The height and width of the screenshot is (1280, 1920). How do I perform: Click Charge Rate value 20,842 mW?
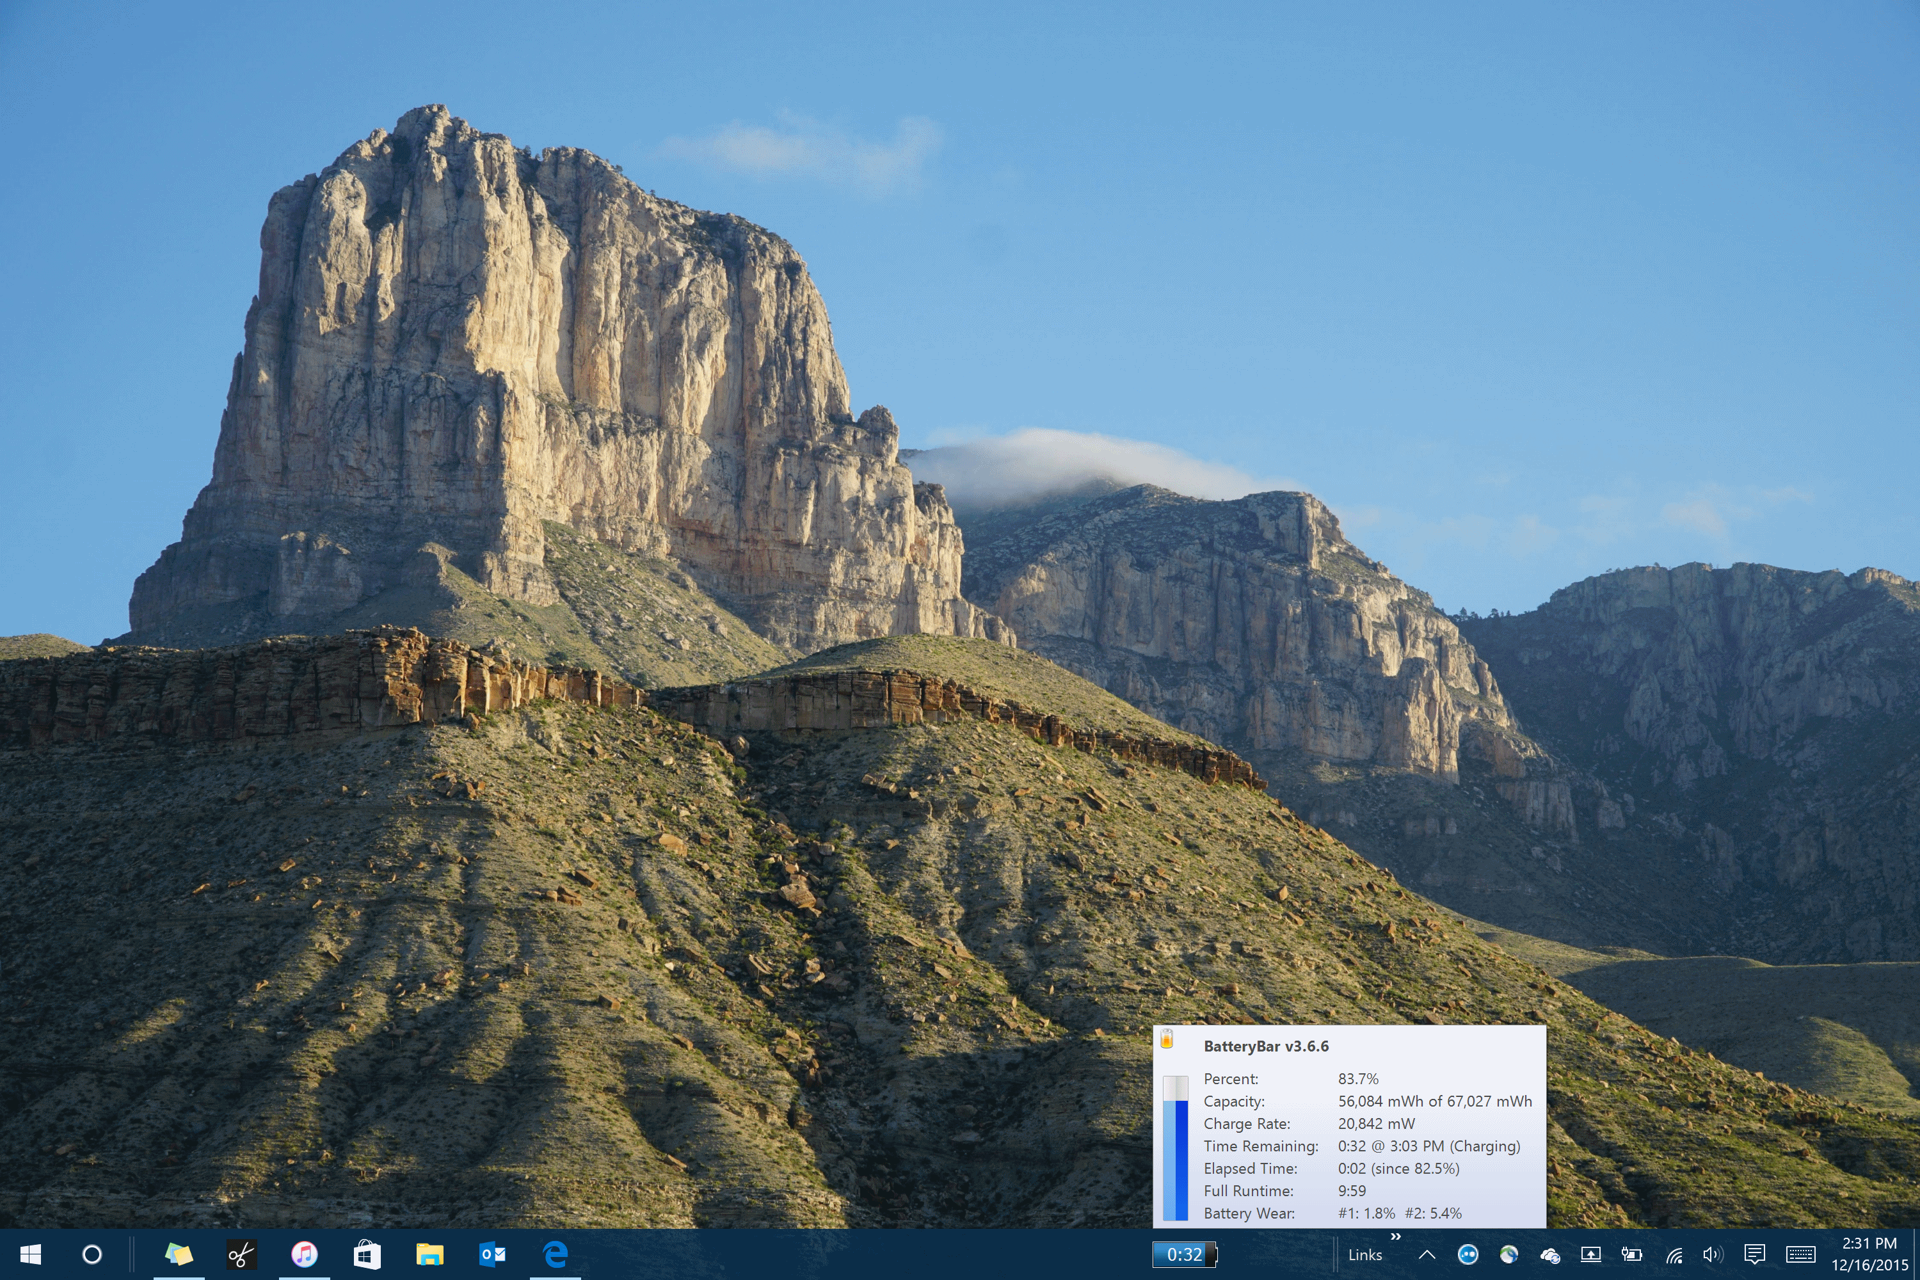pyautogui.click(x=1377, y=1124)
